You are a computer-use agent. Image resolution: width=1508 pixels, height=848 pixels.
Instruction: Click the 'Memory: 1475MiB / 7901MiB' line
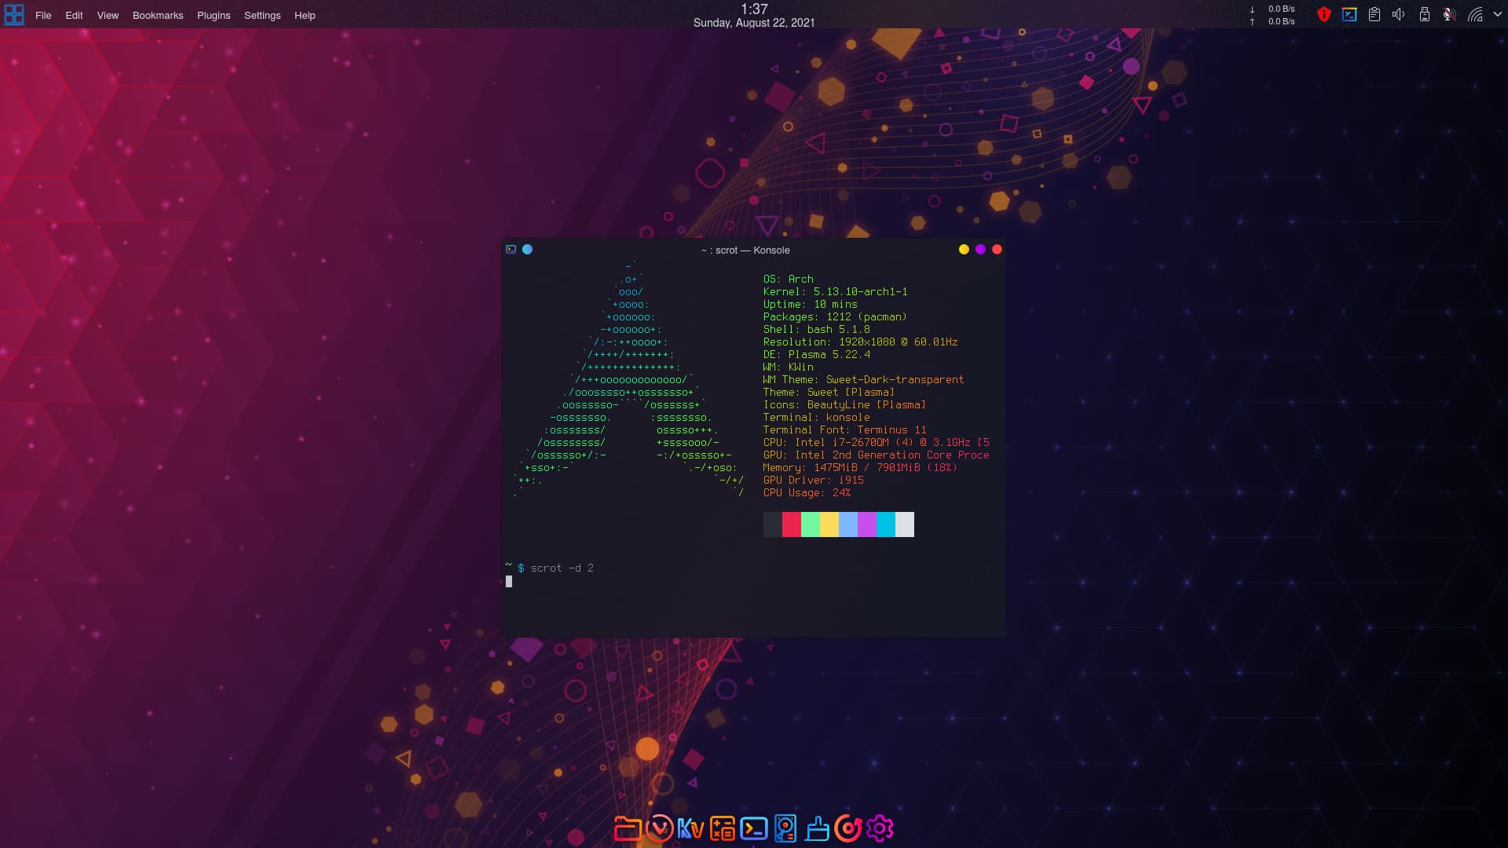point(860,467)
